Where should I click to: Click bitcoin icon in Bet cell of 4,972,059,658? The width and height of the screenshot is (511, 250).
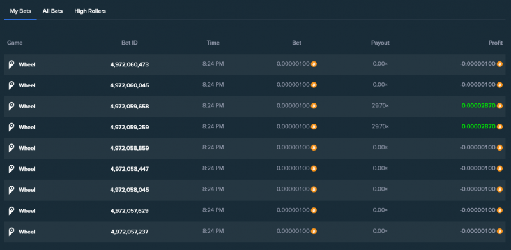point(314,106)
